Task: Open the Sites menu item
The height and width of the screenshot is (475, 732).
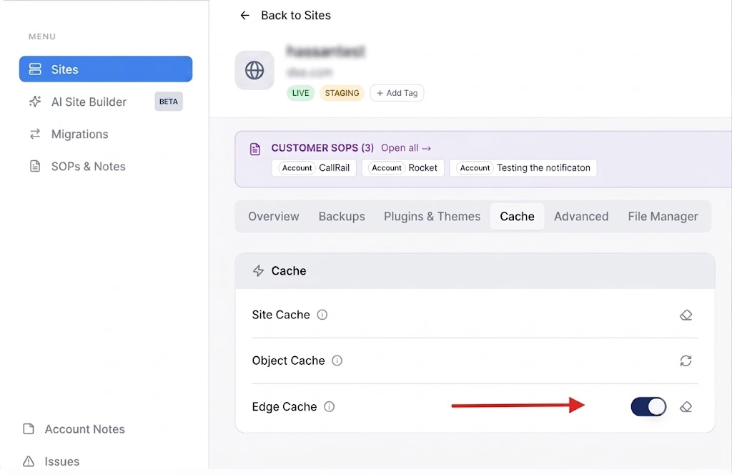Action: 106,69
